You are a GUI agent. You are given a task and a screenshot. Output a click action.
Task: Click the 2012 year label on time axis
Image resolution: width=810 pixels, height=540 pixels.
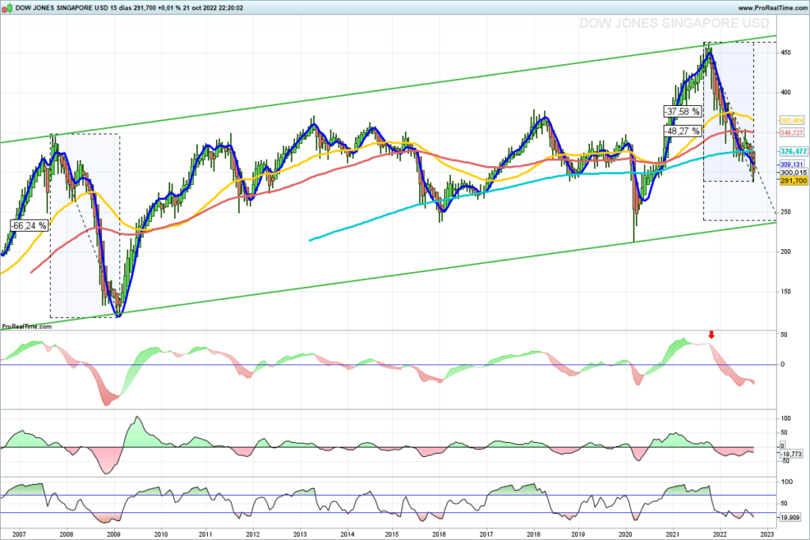tap(252, 534)
